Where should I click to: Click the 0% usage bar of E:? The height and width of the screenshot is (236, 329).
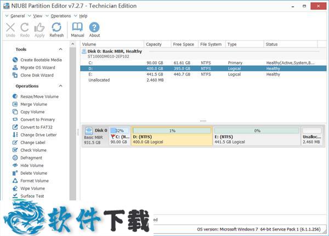click(x=257, y=130)
